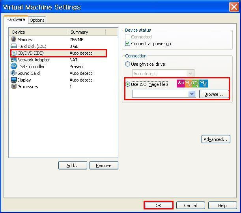Screen dimensions: 241x213
Task: Confirm settings with the OK button
Action: pos(159,205)
